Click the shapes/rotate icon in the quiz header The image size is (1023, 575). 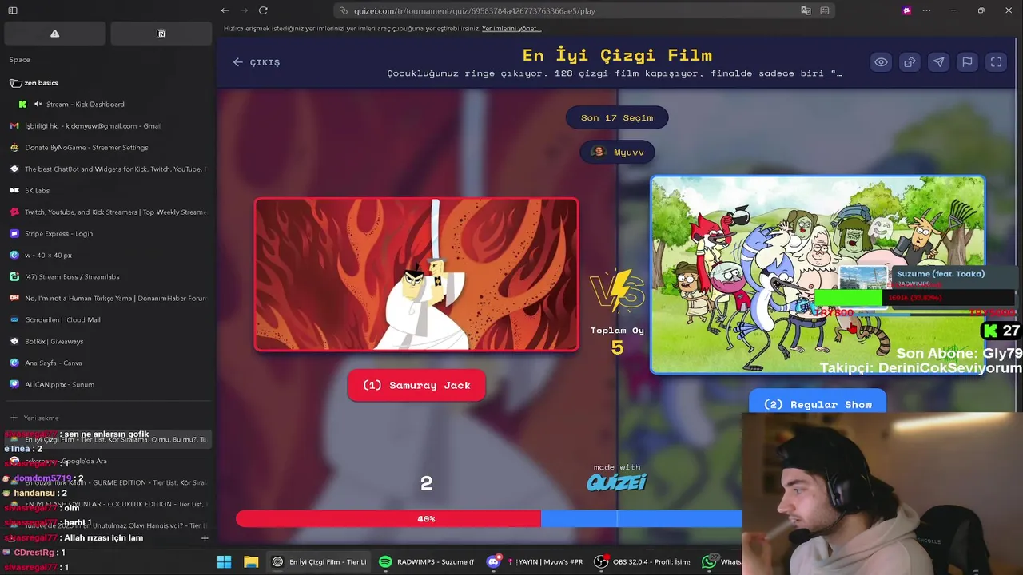click(x=910, y=62)
